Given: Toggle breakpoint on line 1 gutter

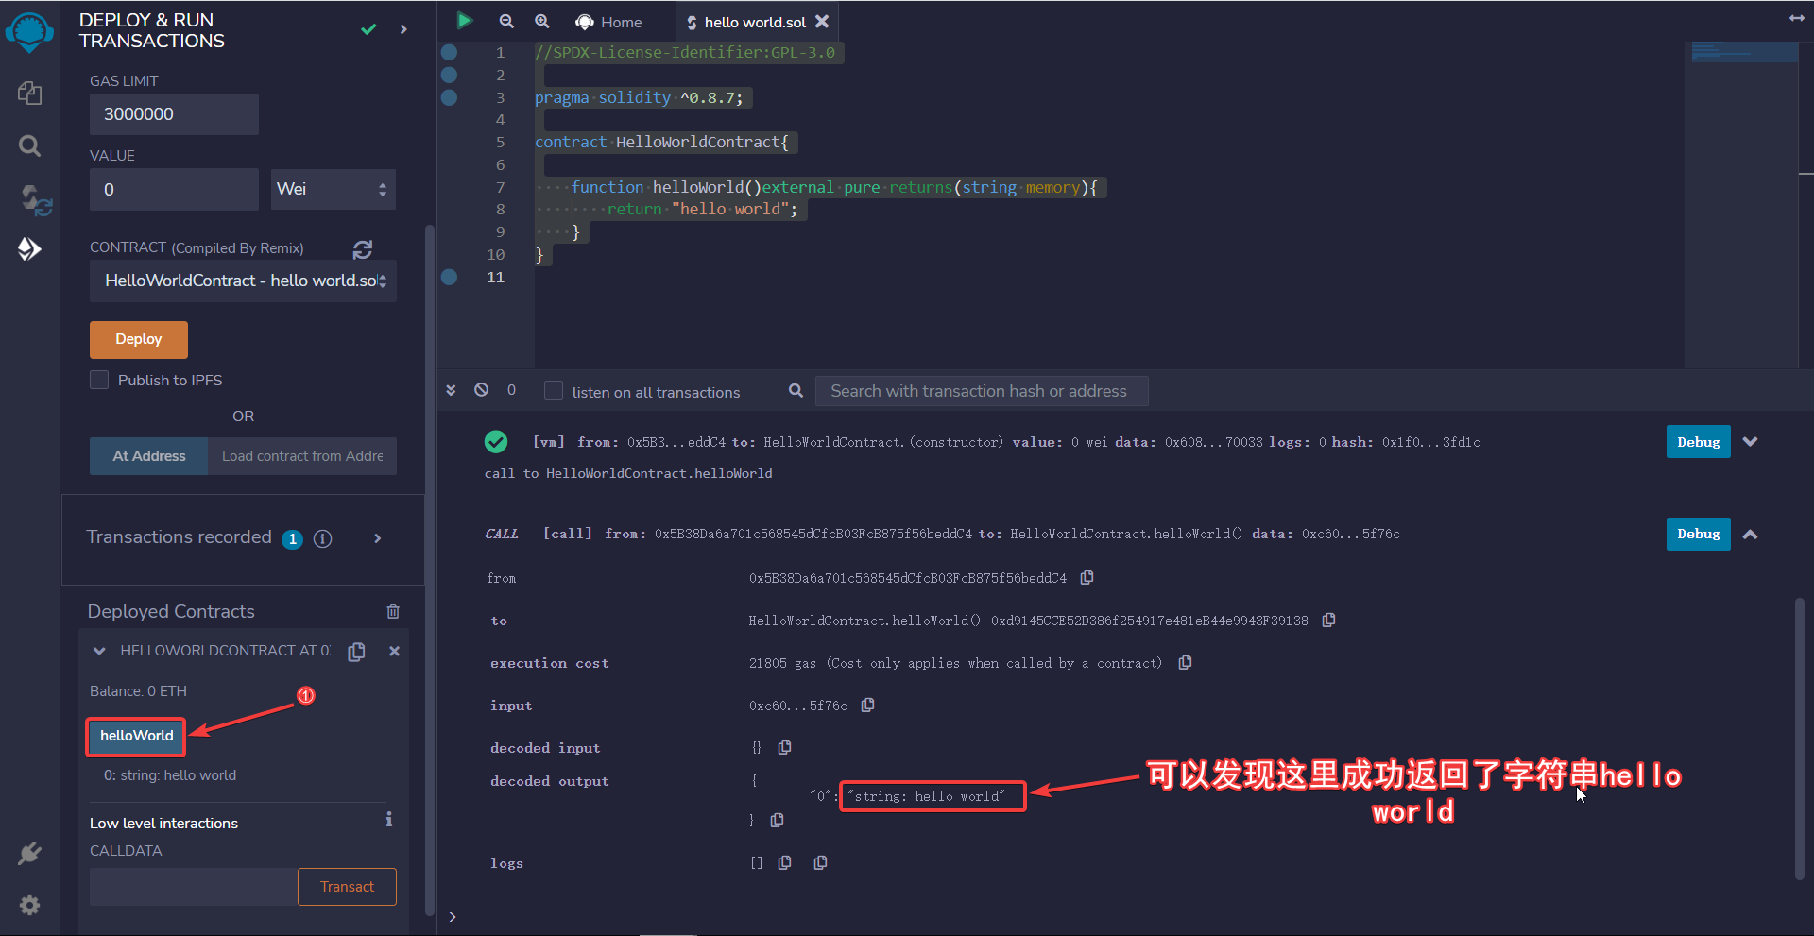Looking at the screenshot, I should [x=450, y=52].
